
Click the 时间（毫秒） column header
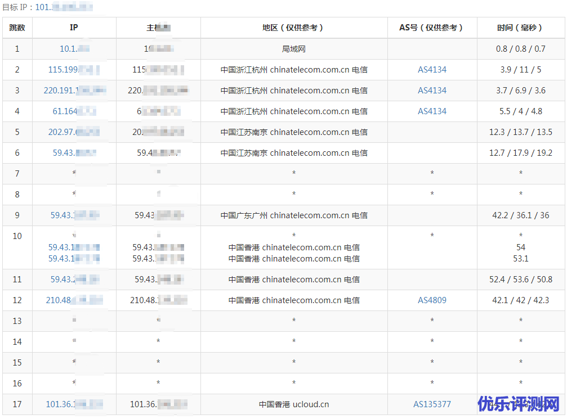pos(520,28)
